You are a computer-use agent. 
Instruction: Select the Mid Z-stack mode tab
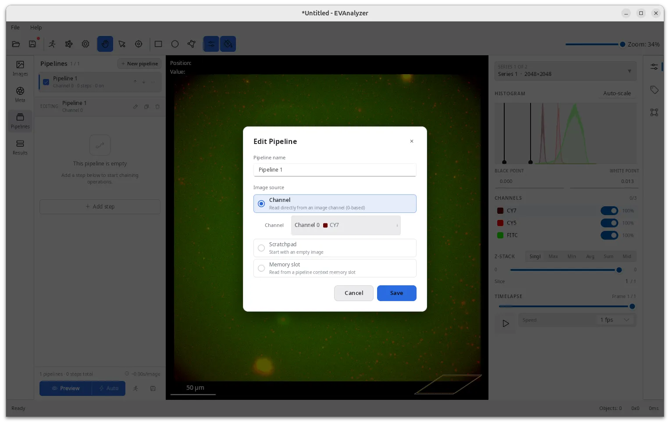click(x=627, y=256)
